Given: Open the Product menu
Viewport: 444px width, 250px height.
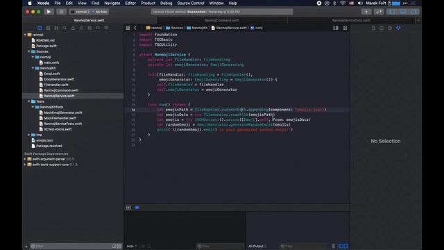Looking at the screenshot, I should [148, 3].
